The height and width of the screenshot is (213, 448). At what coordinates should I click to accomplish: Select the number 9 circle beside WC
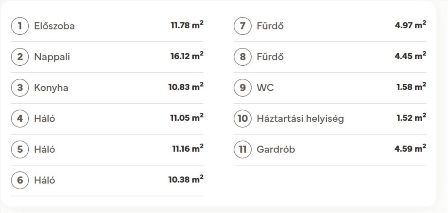(x=243, y=88)
